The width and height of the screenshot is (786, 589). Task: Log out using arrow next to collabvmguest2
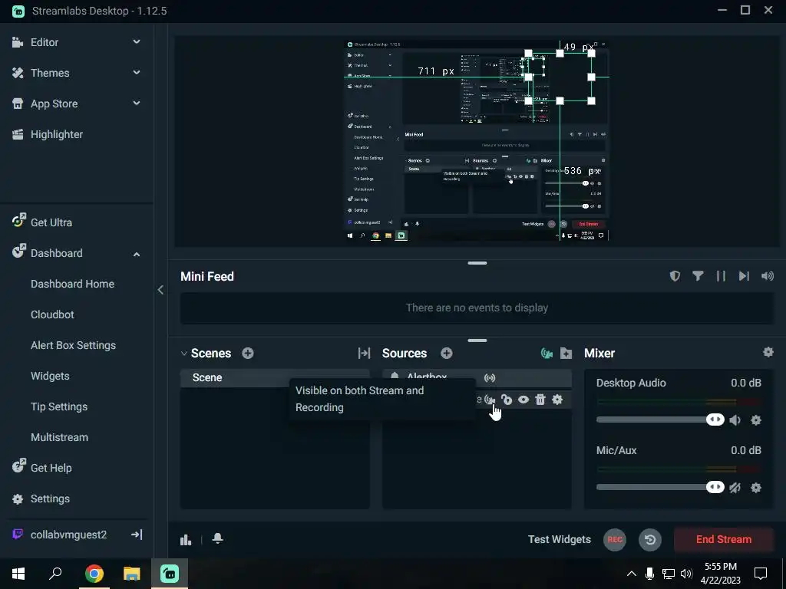pos(137,535)
